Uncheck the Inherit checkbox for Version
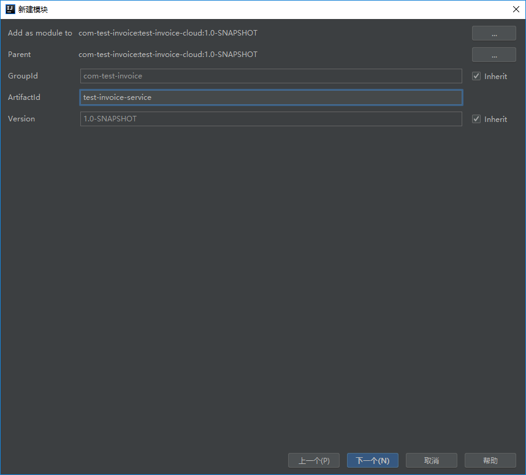 (x=476, y=120)
